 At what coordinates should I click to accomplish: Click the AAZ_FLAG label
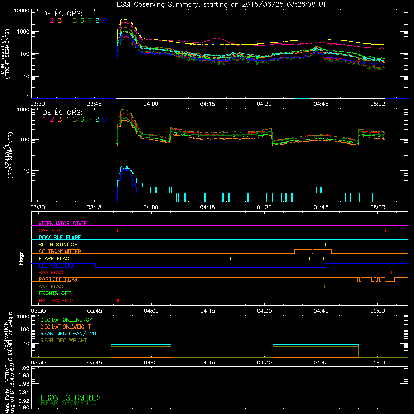tap(51, 286)
